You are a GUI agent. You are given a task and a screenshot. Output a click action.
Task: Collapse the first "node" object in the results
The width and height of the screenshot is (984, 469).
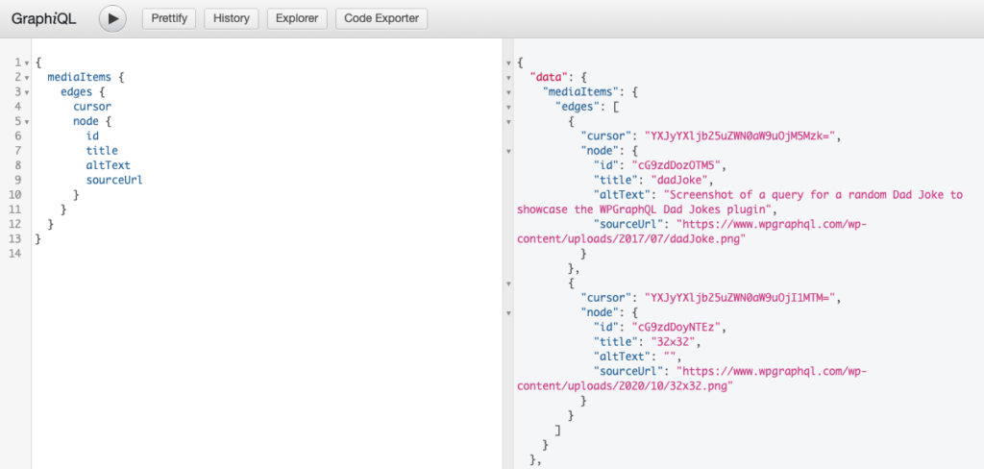tap(508, 151)
